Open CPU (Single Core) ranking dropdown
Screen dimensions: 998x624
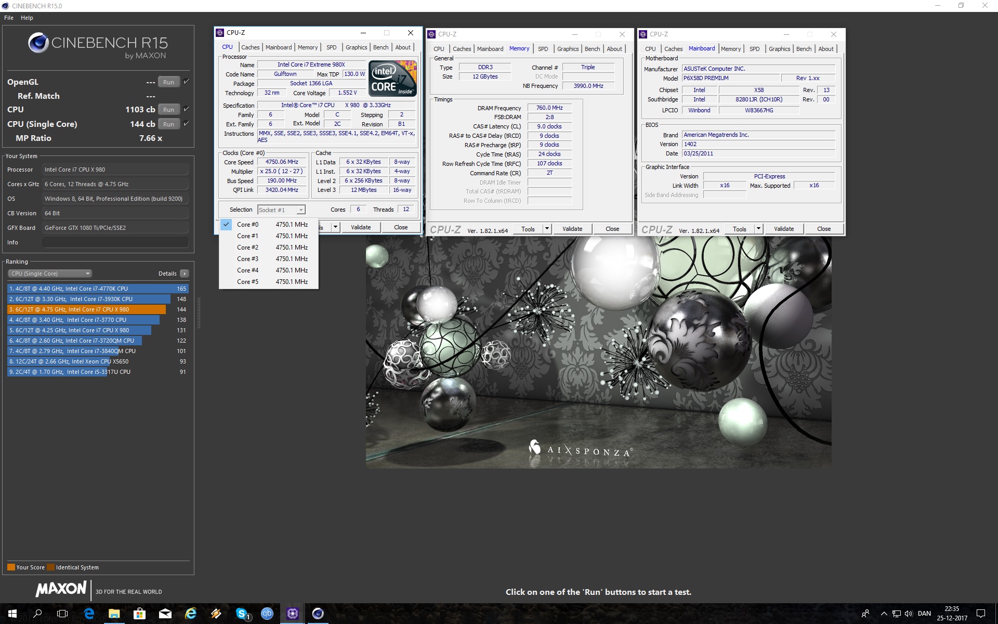[x=50, y=274]
